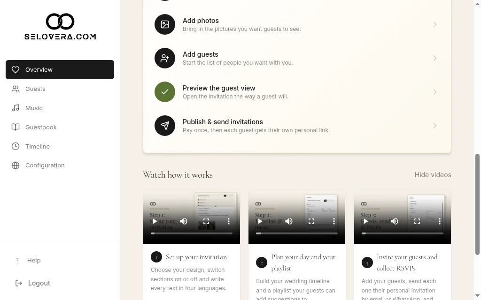
Task: Open more options on Step 1 video
Action: (x=229, y=221)
